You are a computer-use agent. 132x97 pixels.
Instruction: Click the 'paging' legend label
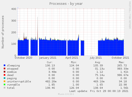tap(12, 78)
